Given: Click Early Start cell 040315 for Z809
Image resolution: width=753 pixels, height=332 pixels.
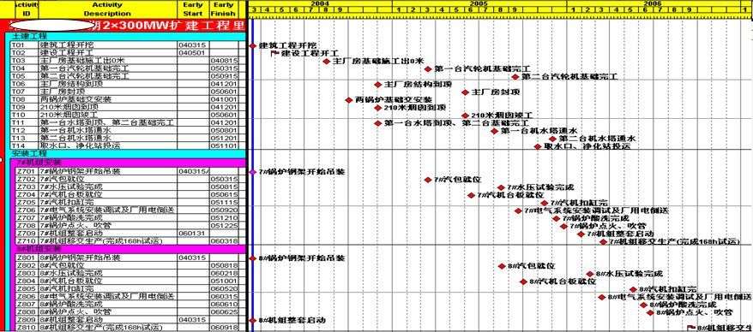Looking at the screenshot, I should pyautogui.click(x=193, y=319).
